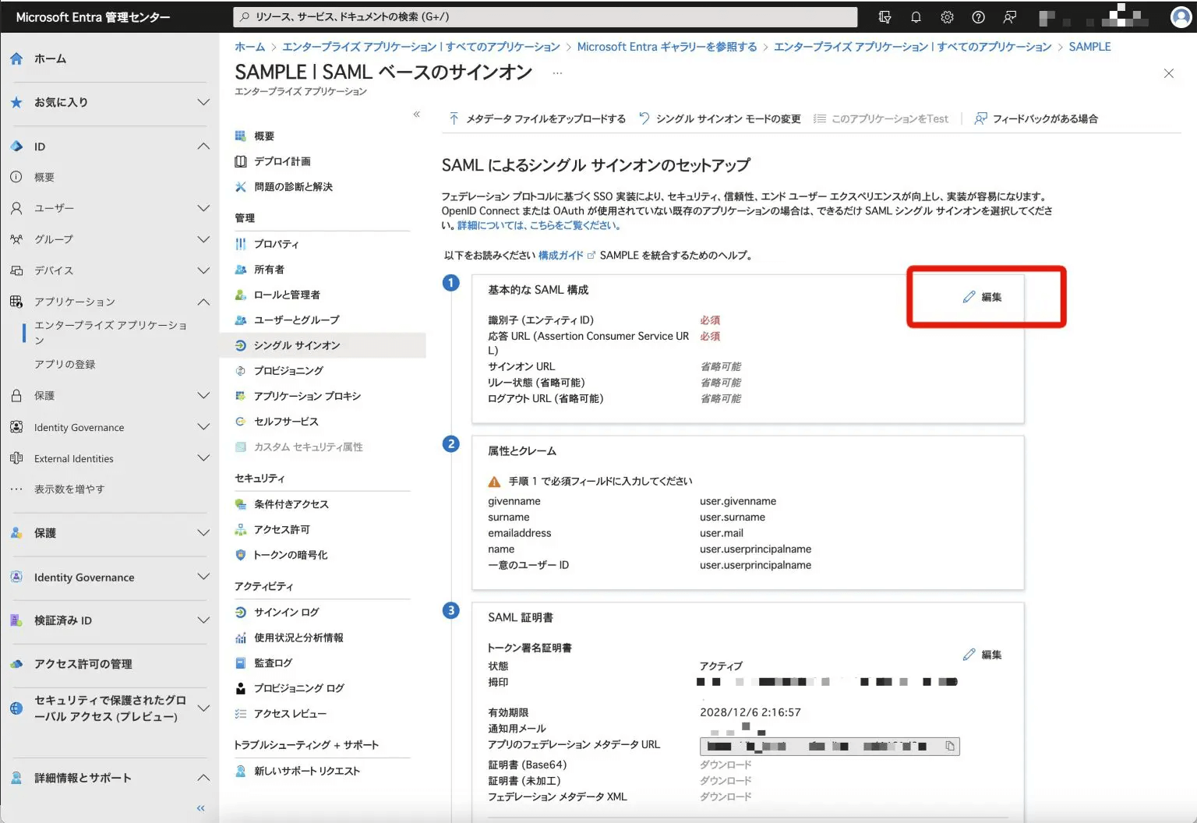Focus the resource search box
Viewport: 1197px width, 823px height.
(x=545, y=16)
